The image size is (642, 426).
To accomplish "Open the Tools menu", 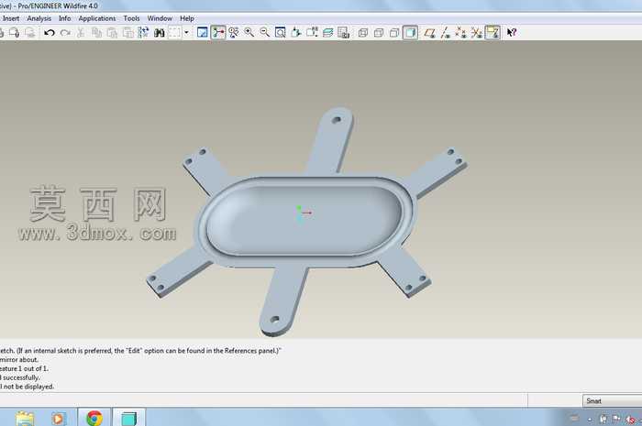I will [x=131, y=18].
